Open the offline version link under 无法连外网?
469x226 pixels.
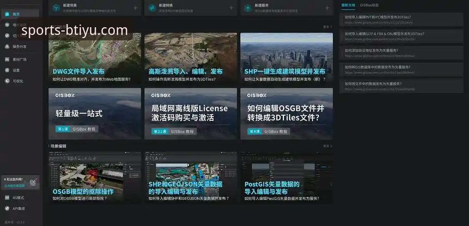coord(15,186)
